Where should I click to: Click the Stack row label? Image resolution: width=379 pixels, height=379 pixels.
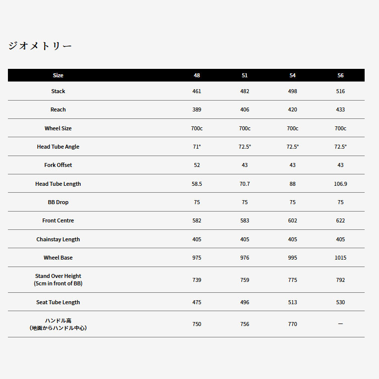(58, 91)
